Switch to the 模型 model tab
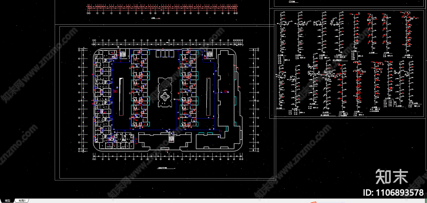This screenshot has width=427, height=203. [x=7, y=201]
